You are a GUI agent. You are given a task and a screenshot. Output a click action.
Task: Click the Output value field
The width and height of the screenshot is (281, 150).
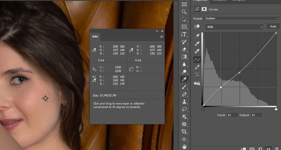[257, 115]
